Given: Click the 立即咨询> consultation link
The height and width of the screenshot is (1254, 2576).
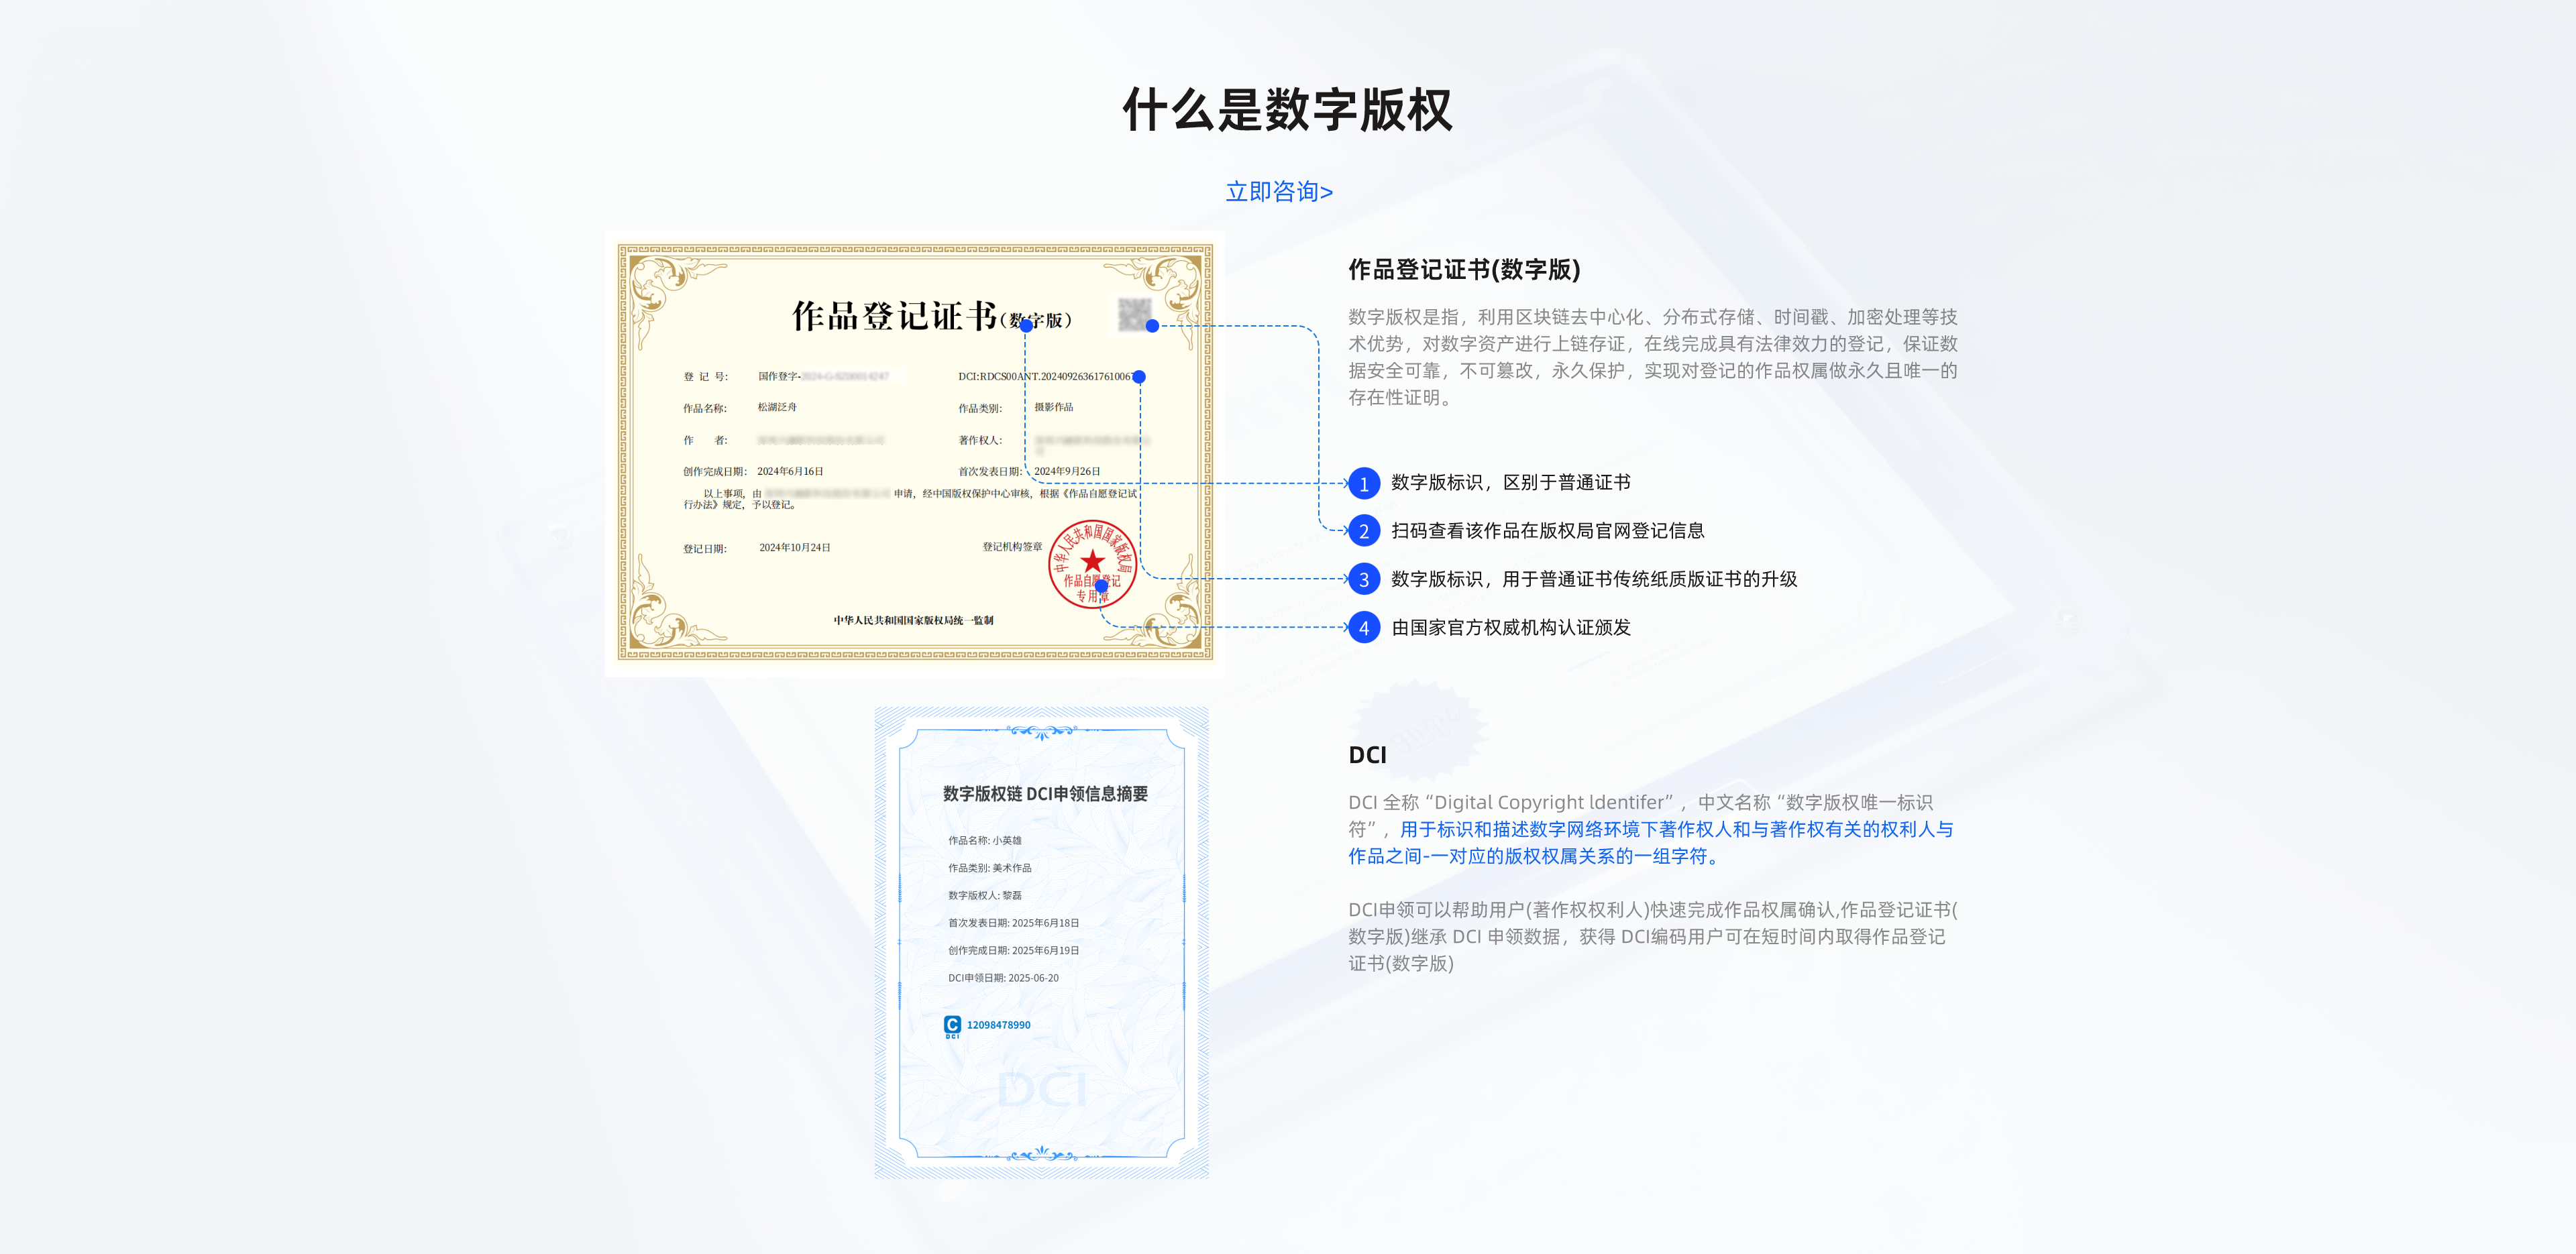Looking at the screenshot, I should 1279,191.
